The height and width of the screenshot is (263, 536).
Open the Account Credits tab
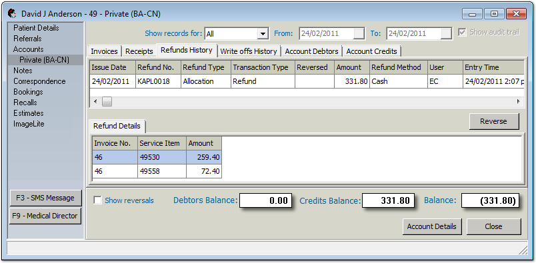click(371, 51)
